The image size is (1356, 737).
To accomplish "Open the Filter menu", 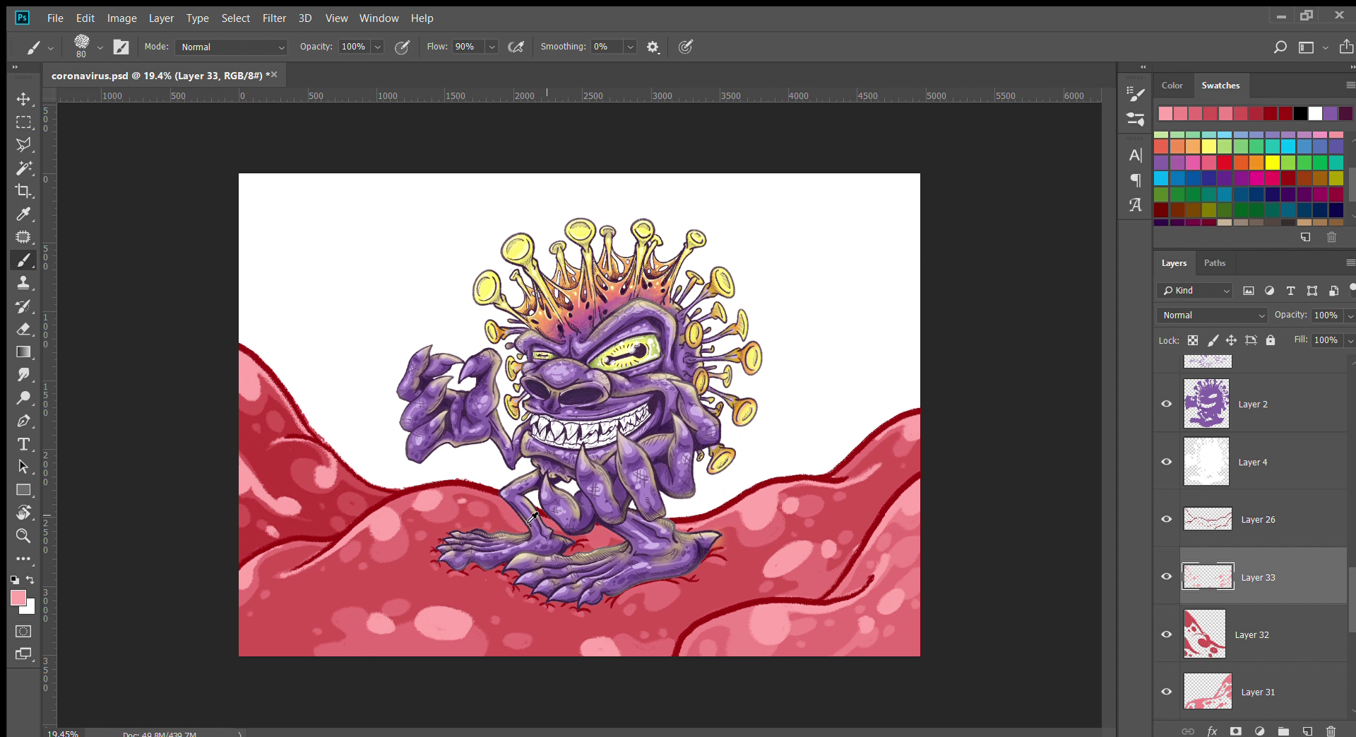I will point(274,18).
